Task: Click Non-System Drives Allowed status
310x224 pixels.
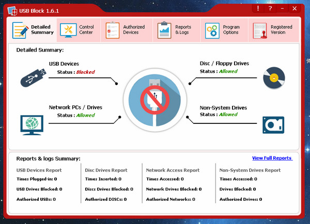Action: pos(228,115)
